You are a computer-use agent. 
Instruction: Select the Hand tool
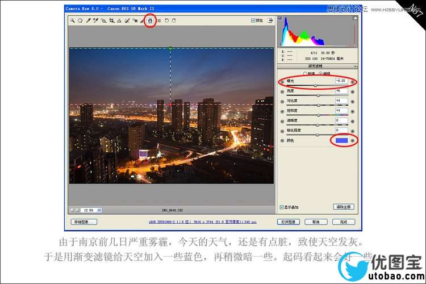point(80,20)
